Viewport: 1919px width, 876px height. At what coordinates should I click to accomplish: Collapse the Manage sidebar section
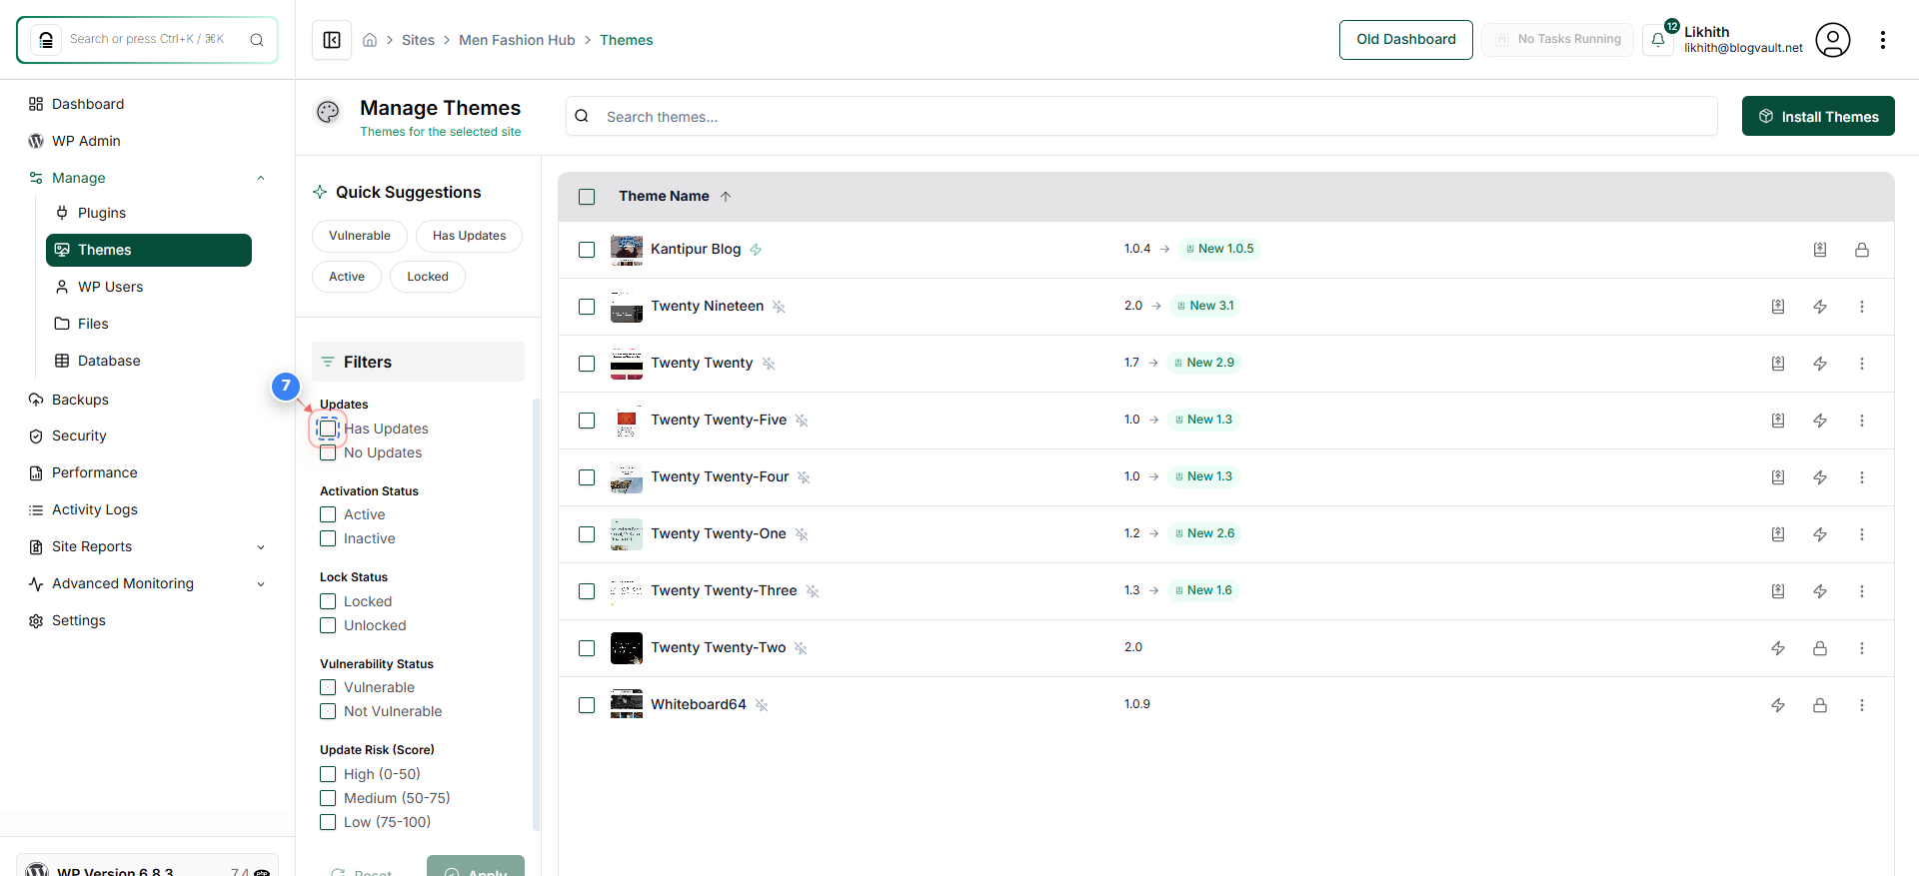[x=261, y=178]
